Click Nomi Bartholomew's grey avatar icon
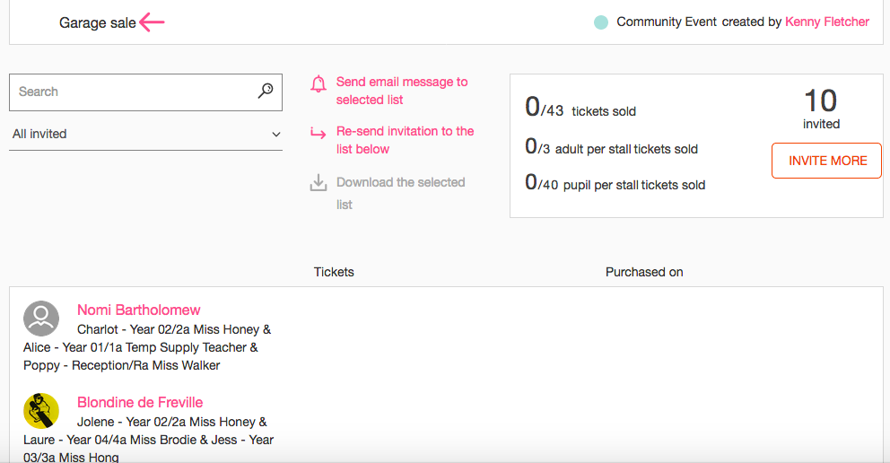This screenshot has width=890, height=463. coord(41,319)
